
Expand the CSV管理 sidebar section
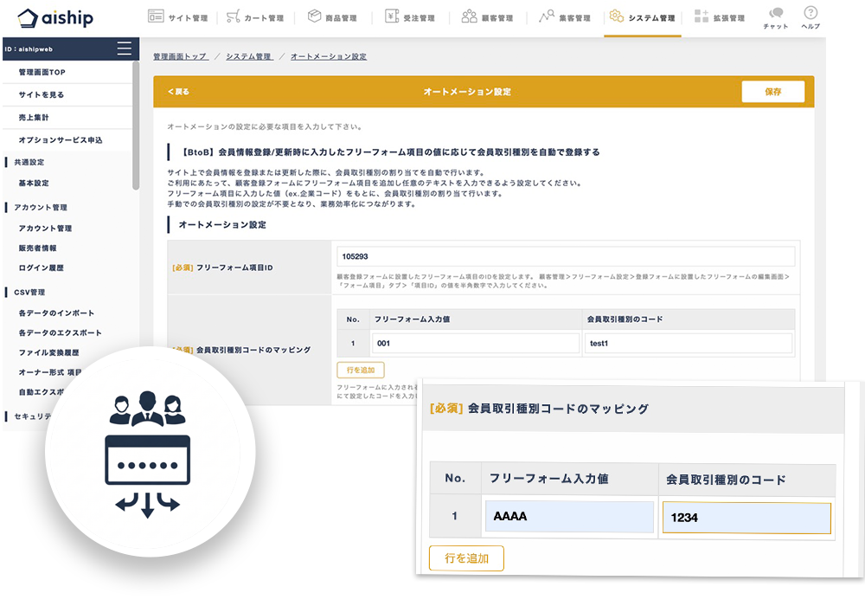pos(29,293)
